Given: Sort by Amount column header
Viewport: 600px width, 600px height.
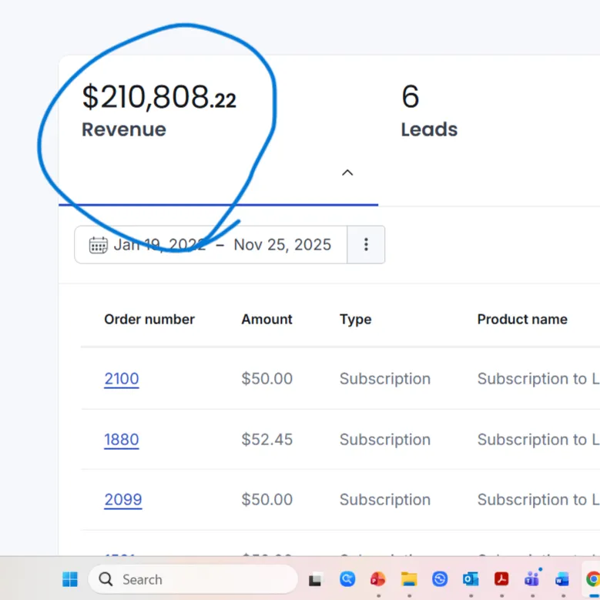Looking at the screenshot, I should [266, 320].
